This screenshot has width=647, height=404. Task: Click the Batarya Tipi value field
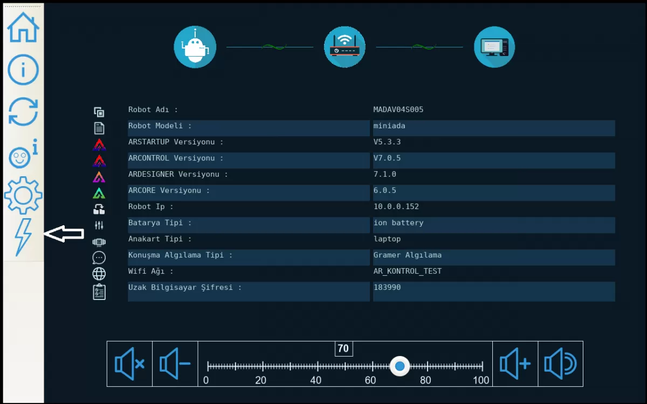tap(493, 224)
